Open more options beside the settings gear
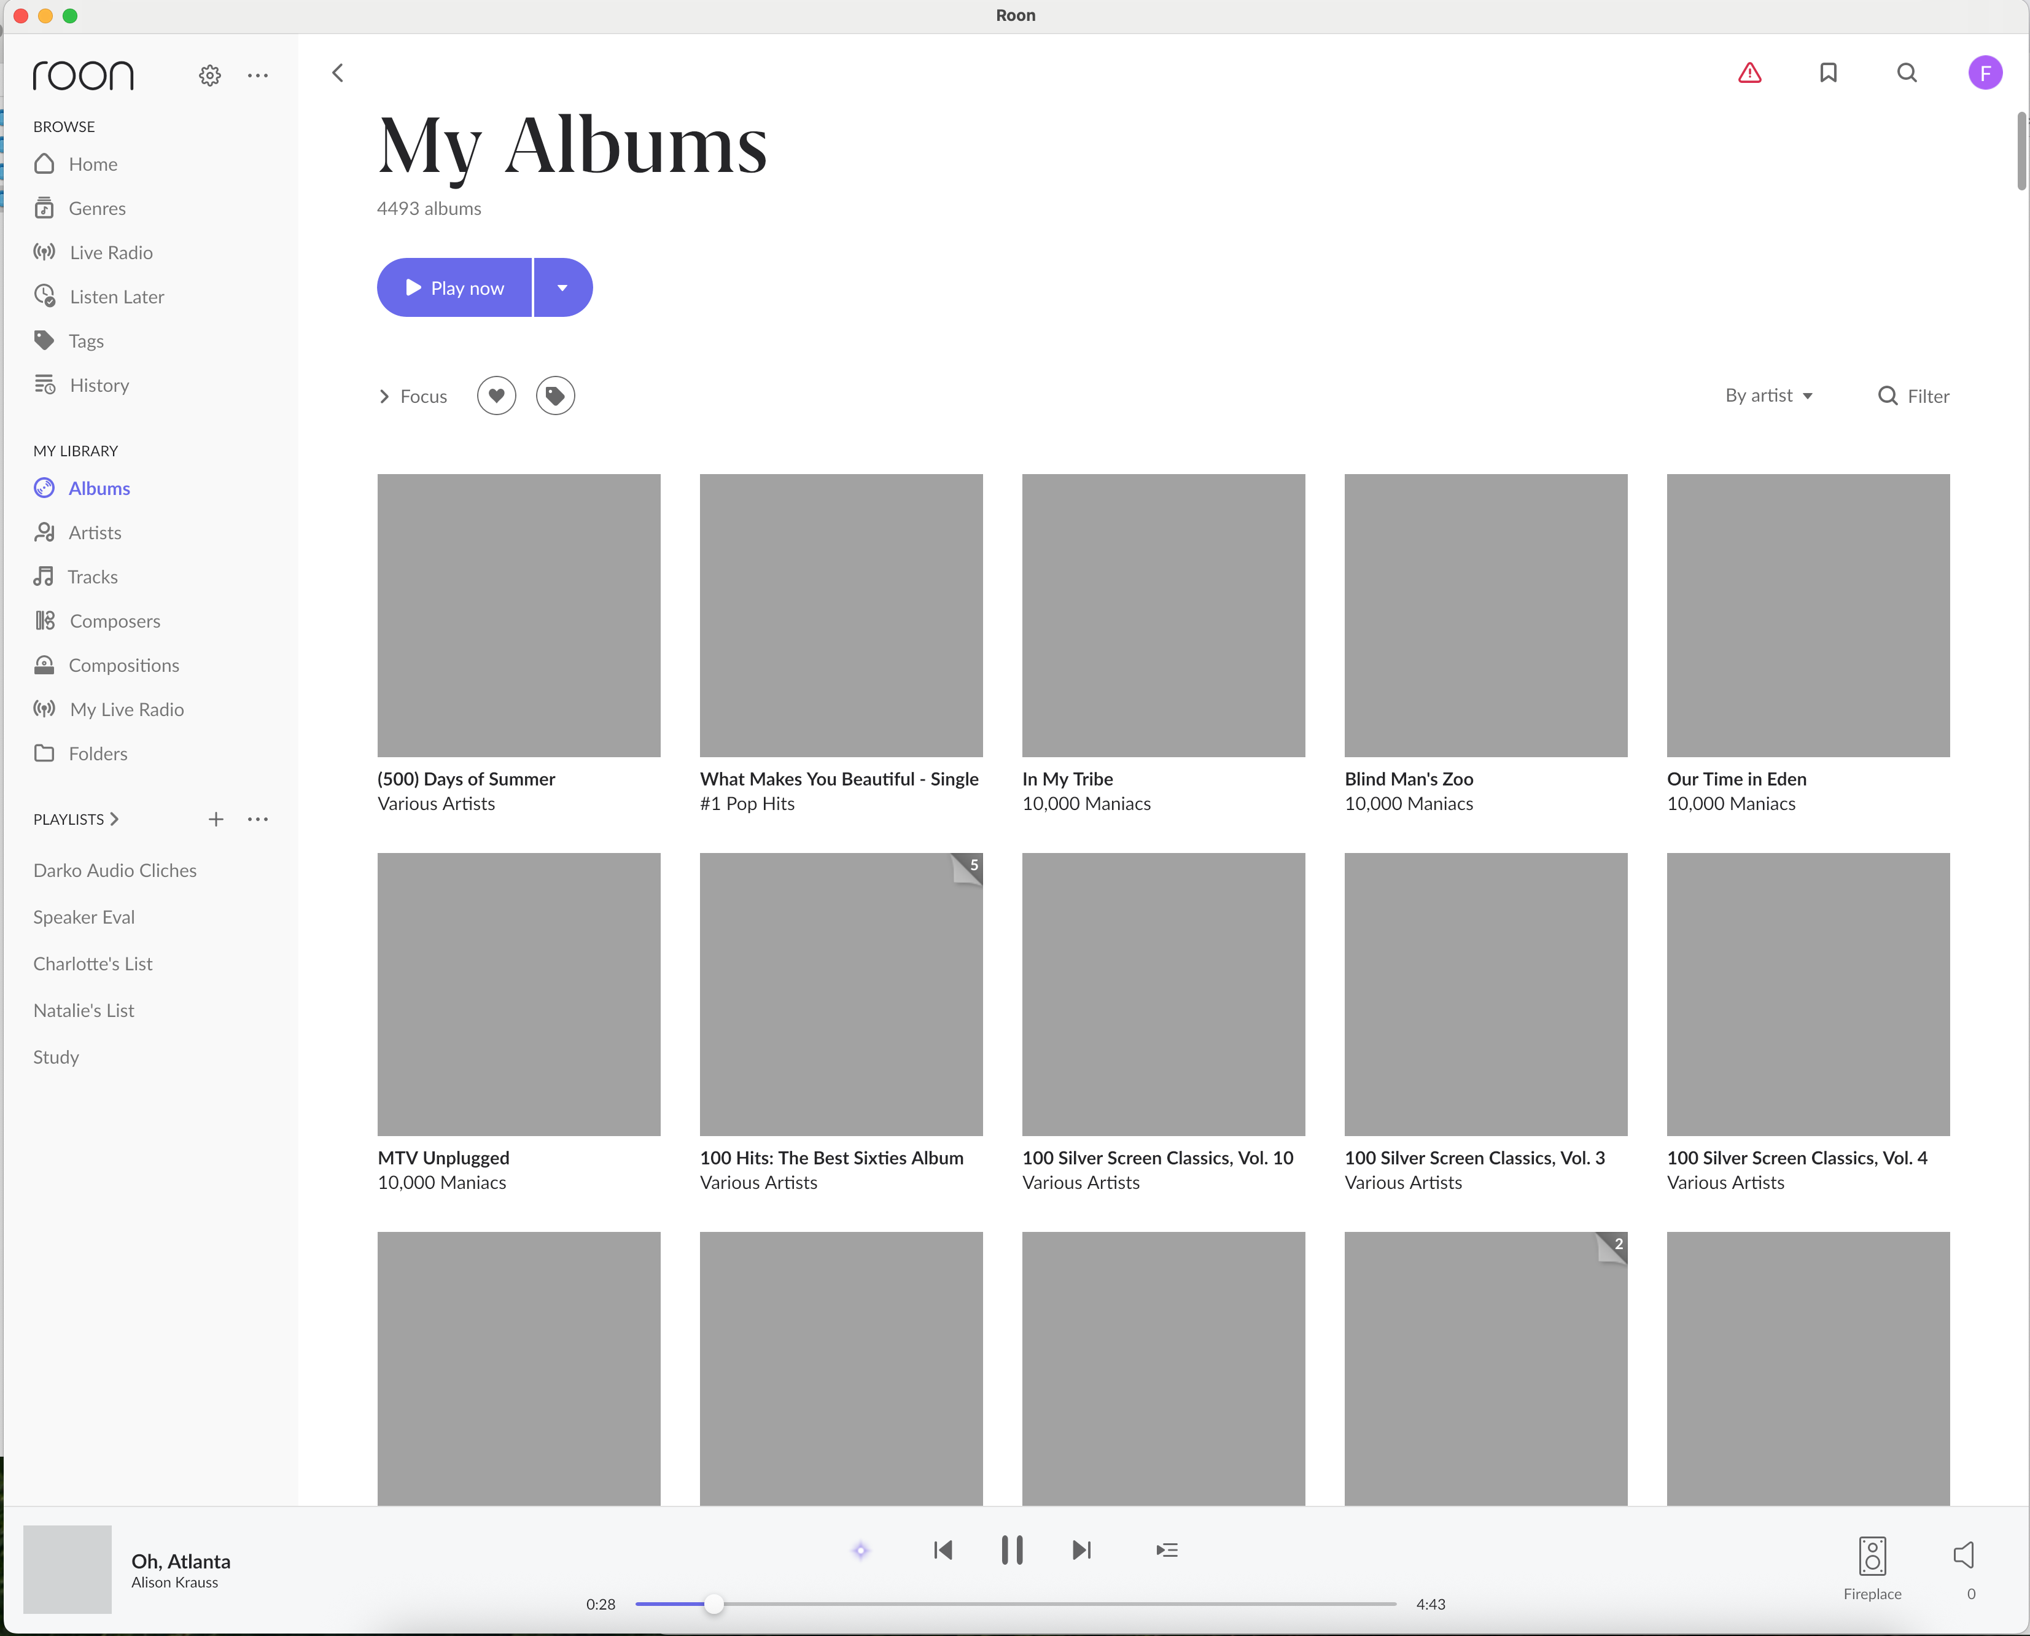 pyautogui.click(x=257, y=76)
